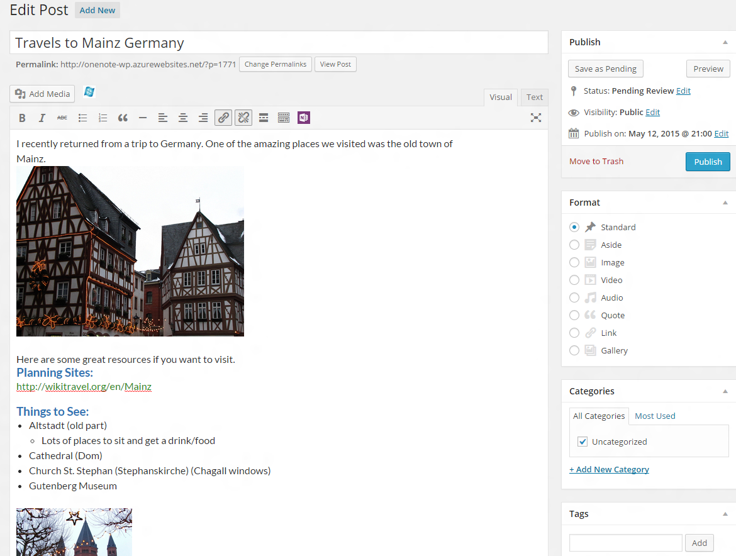Viewport: 736px width, 556px height.
Task: Uncheck the Uncategorized category checkbox
Action: pyautogui.click(x=582, y=442)
